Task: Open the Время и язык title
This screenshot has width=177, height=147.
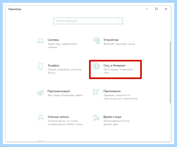Action: coord(112,117)
